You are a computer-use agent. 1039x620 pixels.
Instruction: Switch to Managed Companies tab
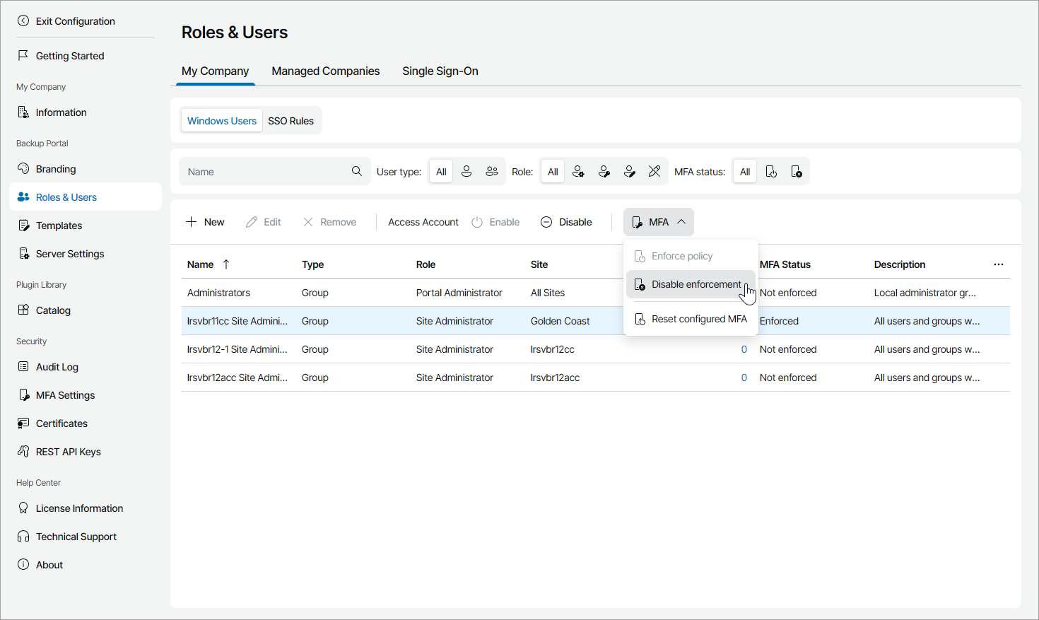coord(325,71)
